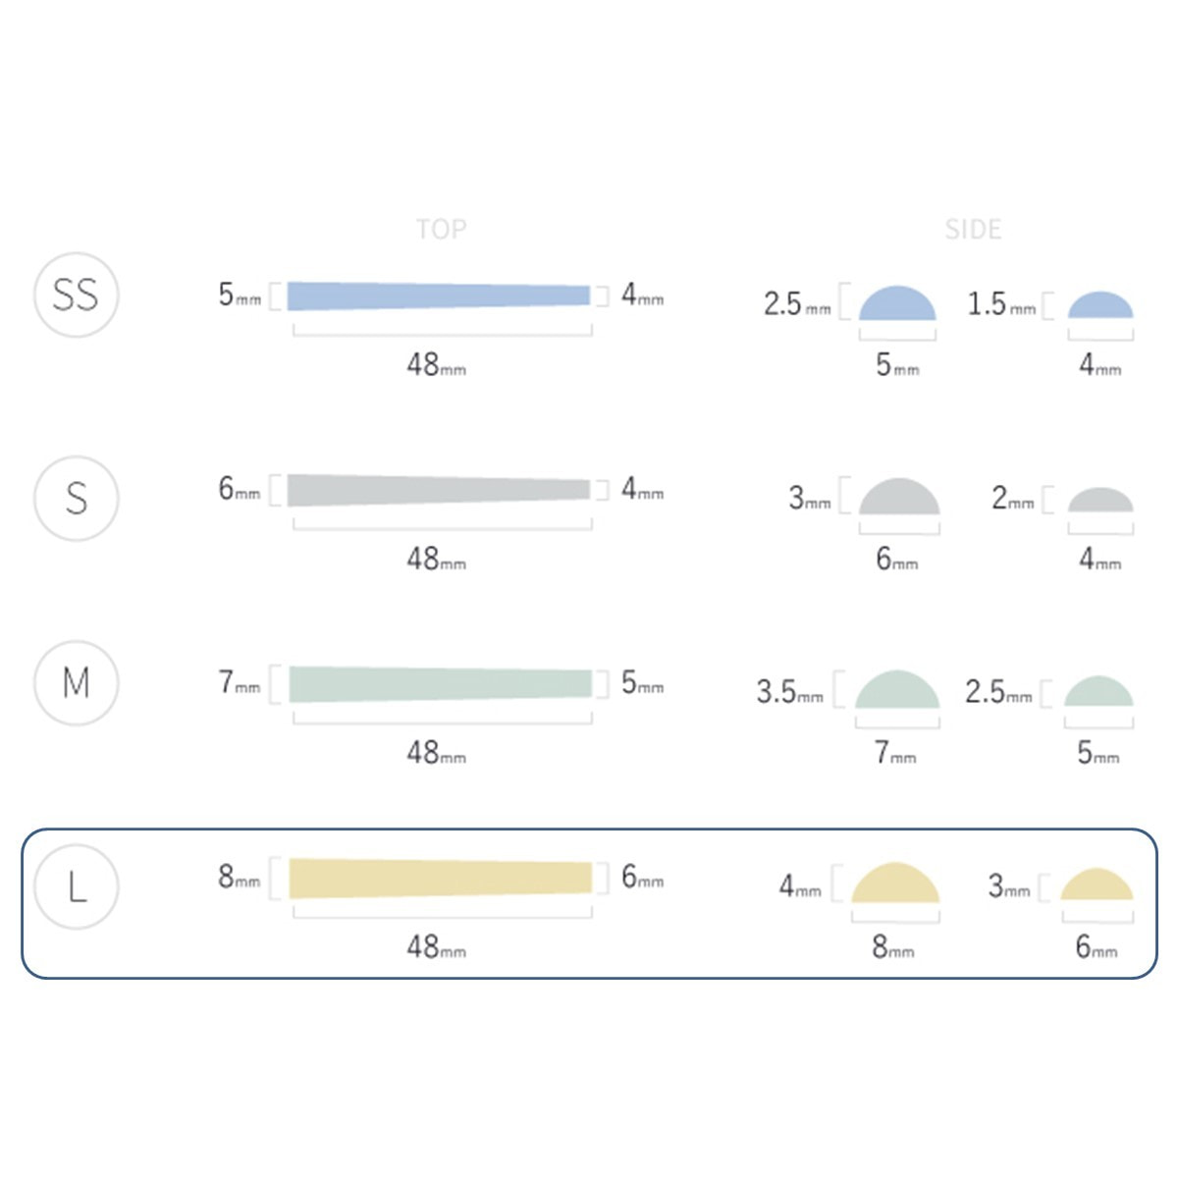Image resolution: width=1178 pixels, height=1178 pixels.
Task: Click the green 7mm wide side dome
Action: (x=897, y=692)
